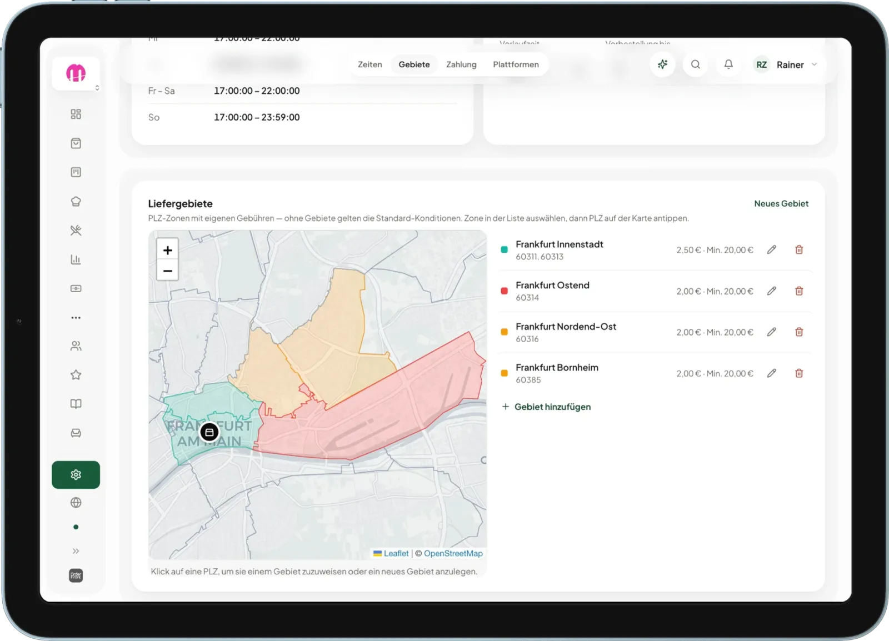
Task: Switch to the Zeiten tab
Action: click(370, 64)
